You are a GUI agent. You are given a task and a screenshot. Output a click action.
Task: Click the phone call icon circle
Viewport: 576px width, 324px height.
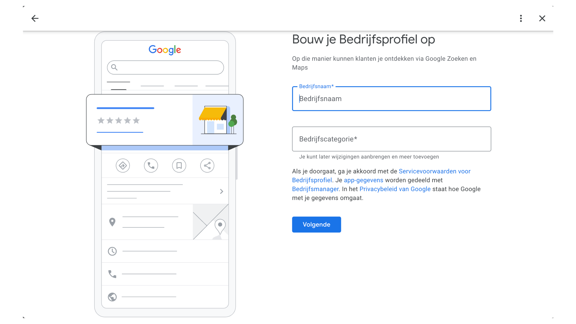tap(151, 165)
